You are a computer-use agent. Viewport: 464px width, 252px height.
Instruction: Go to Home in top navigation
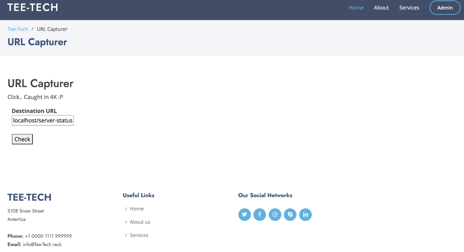pyautogui.click(x=356, y=8)
